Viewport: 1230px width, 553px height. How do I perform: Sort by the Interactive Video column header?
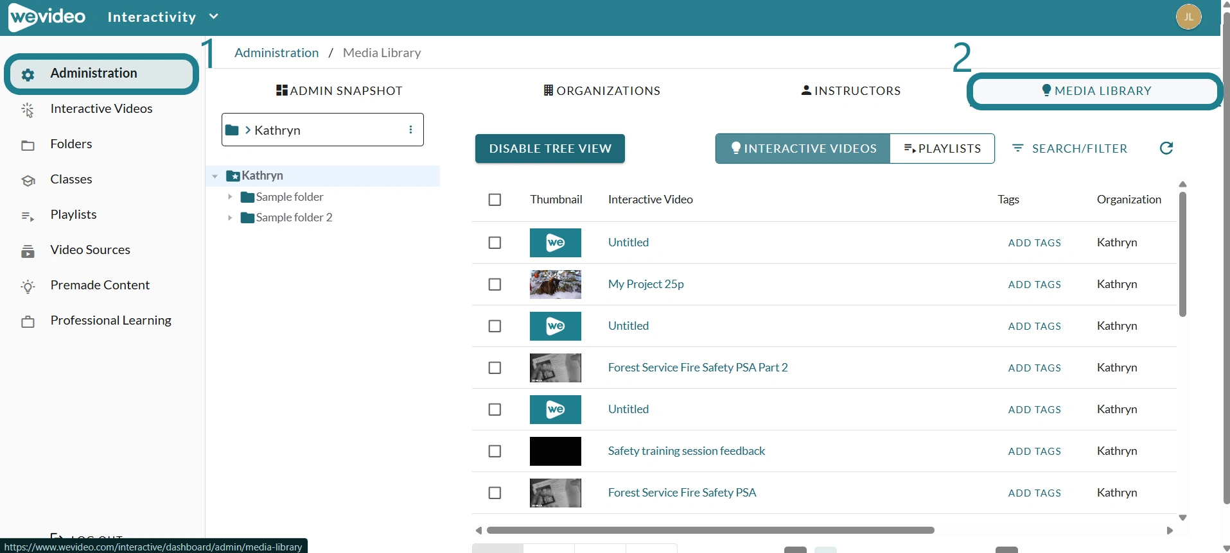(650, 199)
